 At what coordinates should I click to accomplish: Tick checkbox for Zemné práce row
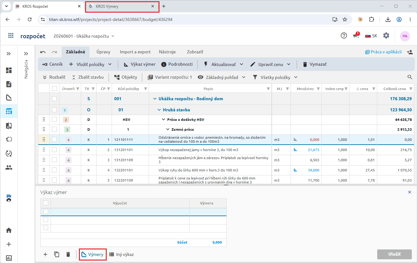click(55, 129)
